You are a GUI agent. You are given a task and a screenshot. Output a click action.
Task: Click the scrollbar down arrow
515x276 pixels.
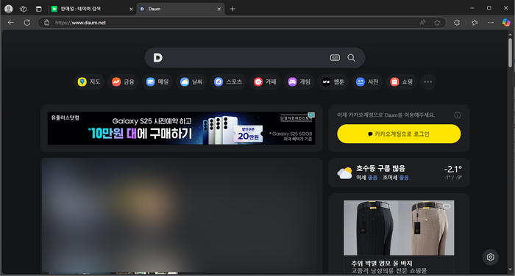click(x=510, y=270)
